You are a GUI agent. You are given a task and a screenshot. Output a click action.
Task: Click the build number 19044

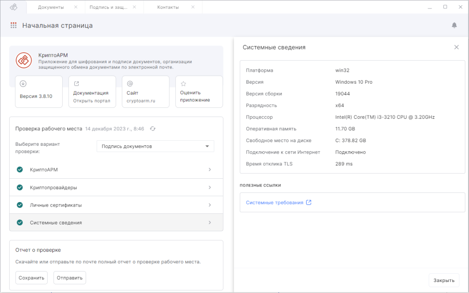[343, 94]
